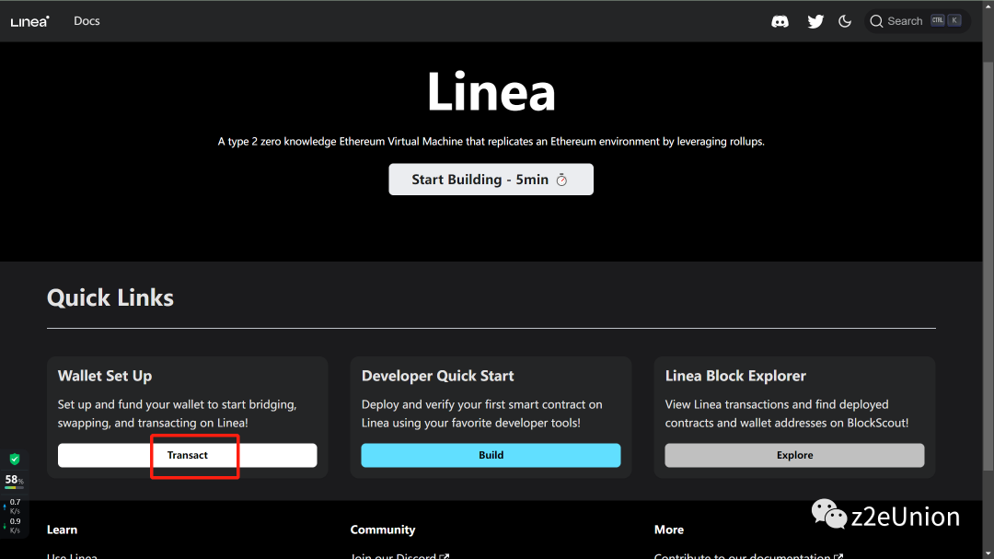The width and height of the screenshot is (994, 559).
Task: Click the WeChat logo in the z2eUnion watermark
Action: (828, 515)
